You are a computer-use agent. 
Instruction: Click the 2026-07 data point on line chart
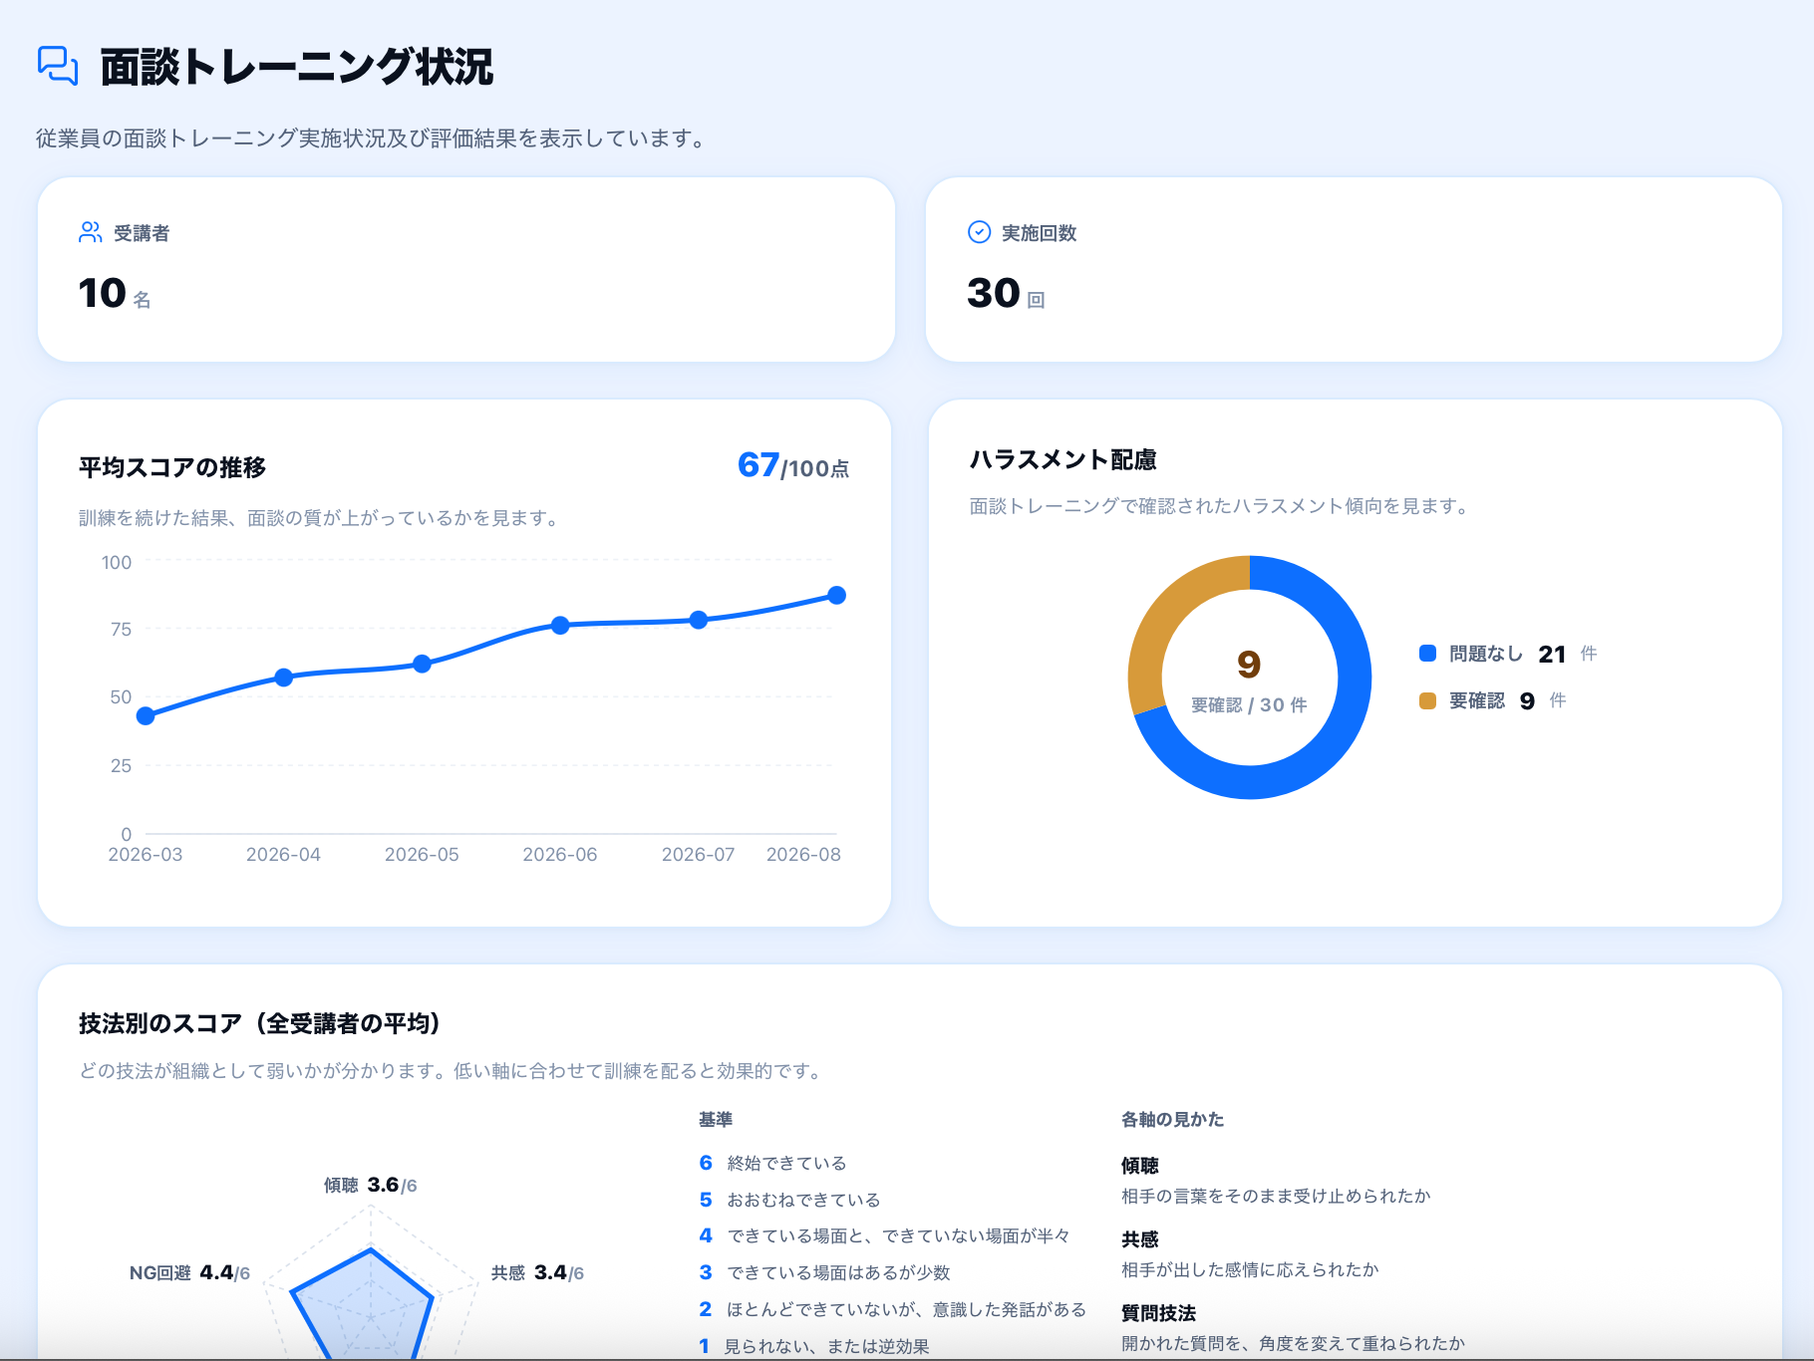pyautogui.click(x=699, y=620)
